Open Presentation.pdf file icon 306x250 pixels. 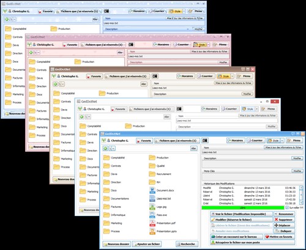point(152,223)
